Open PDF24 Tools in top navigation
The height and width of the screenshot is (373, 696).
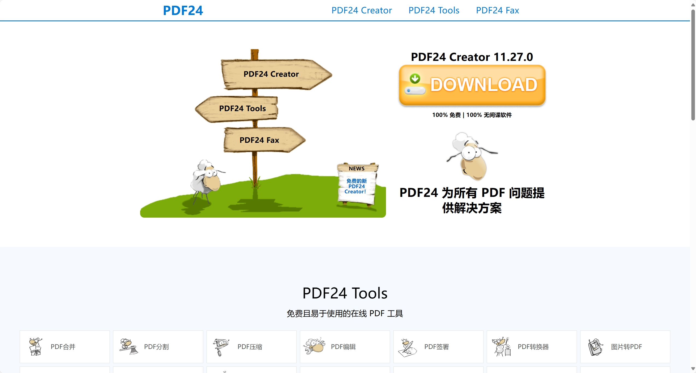[x=434, y=10]
